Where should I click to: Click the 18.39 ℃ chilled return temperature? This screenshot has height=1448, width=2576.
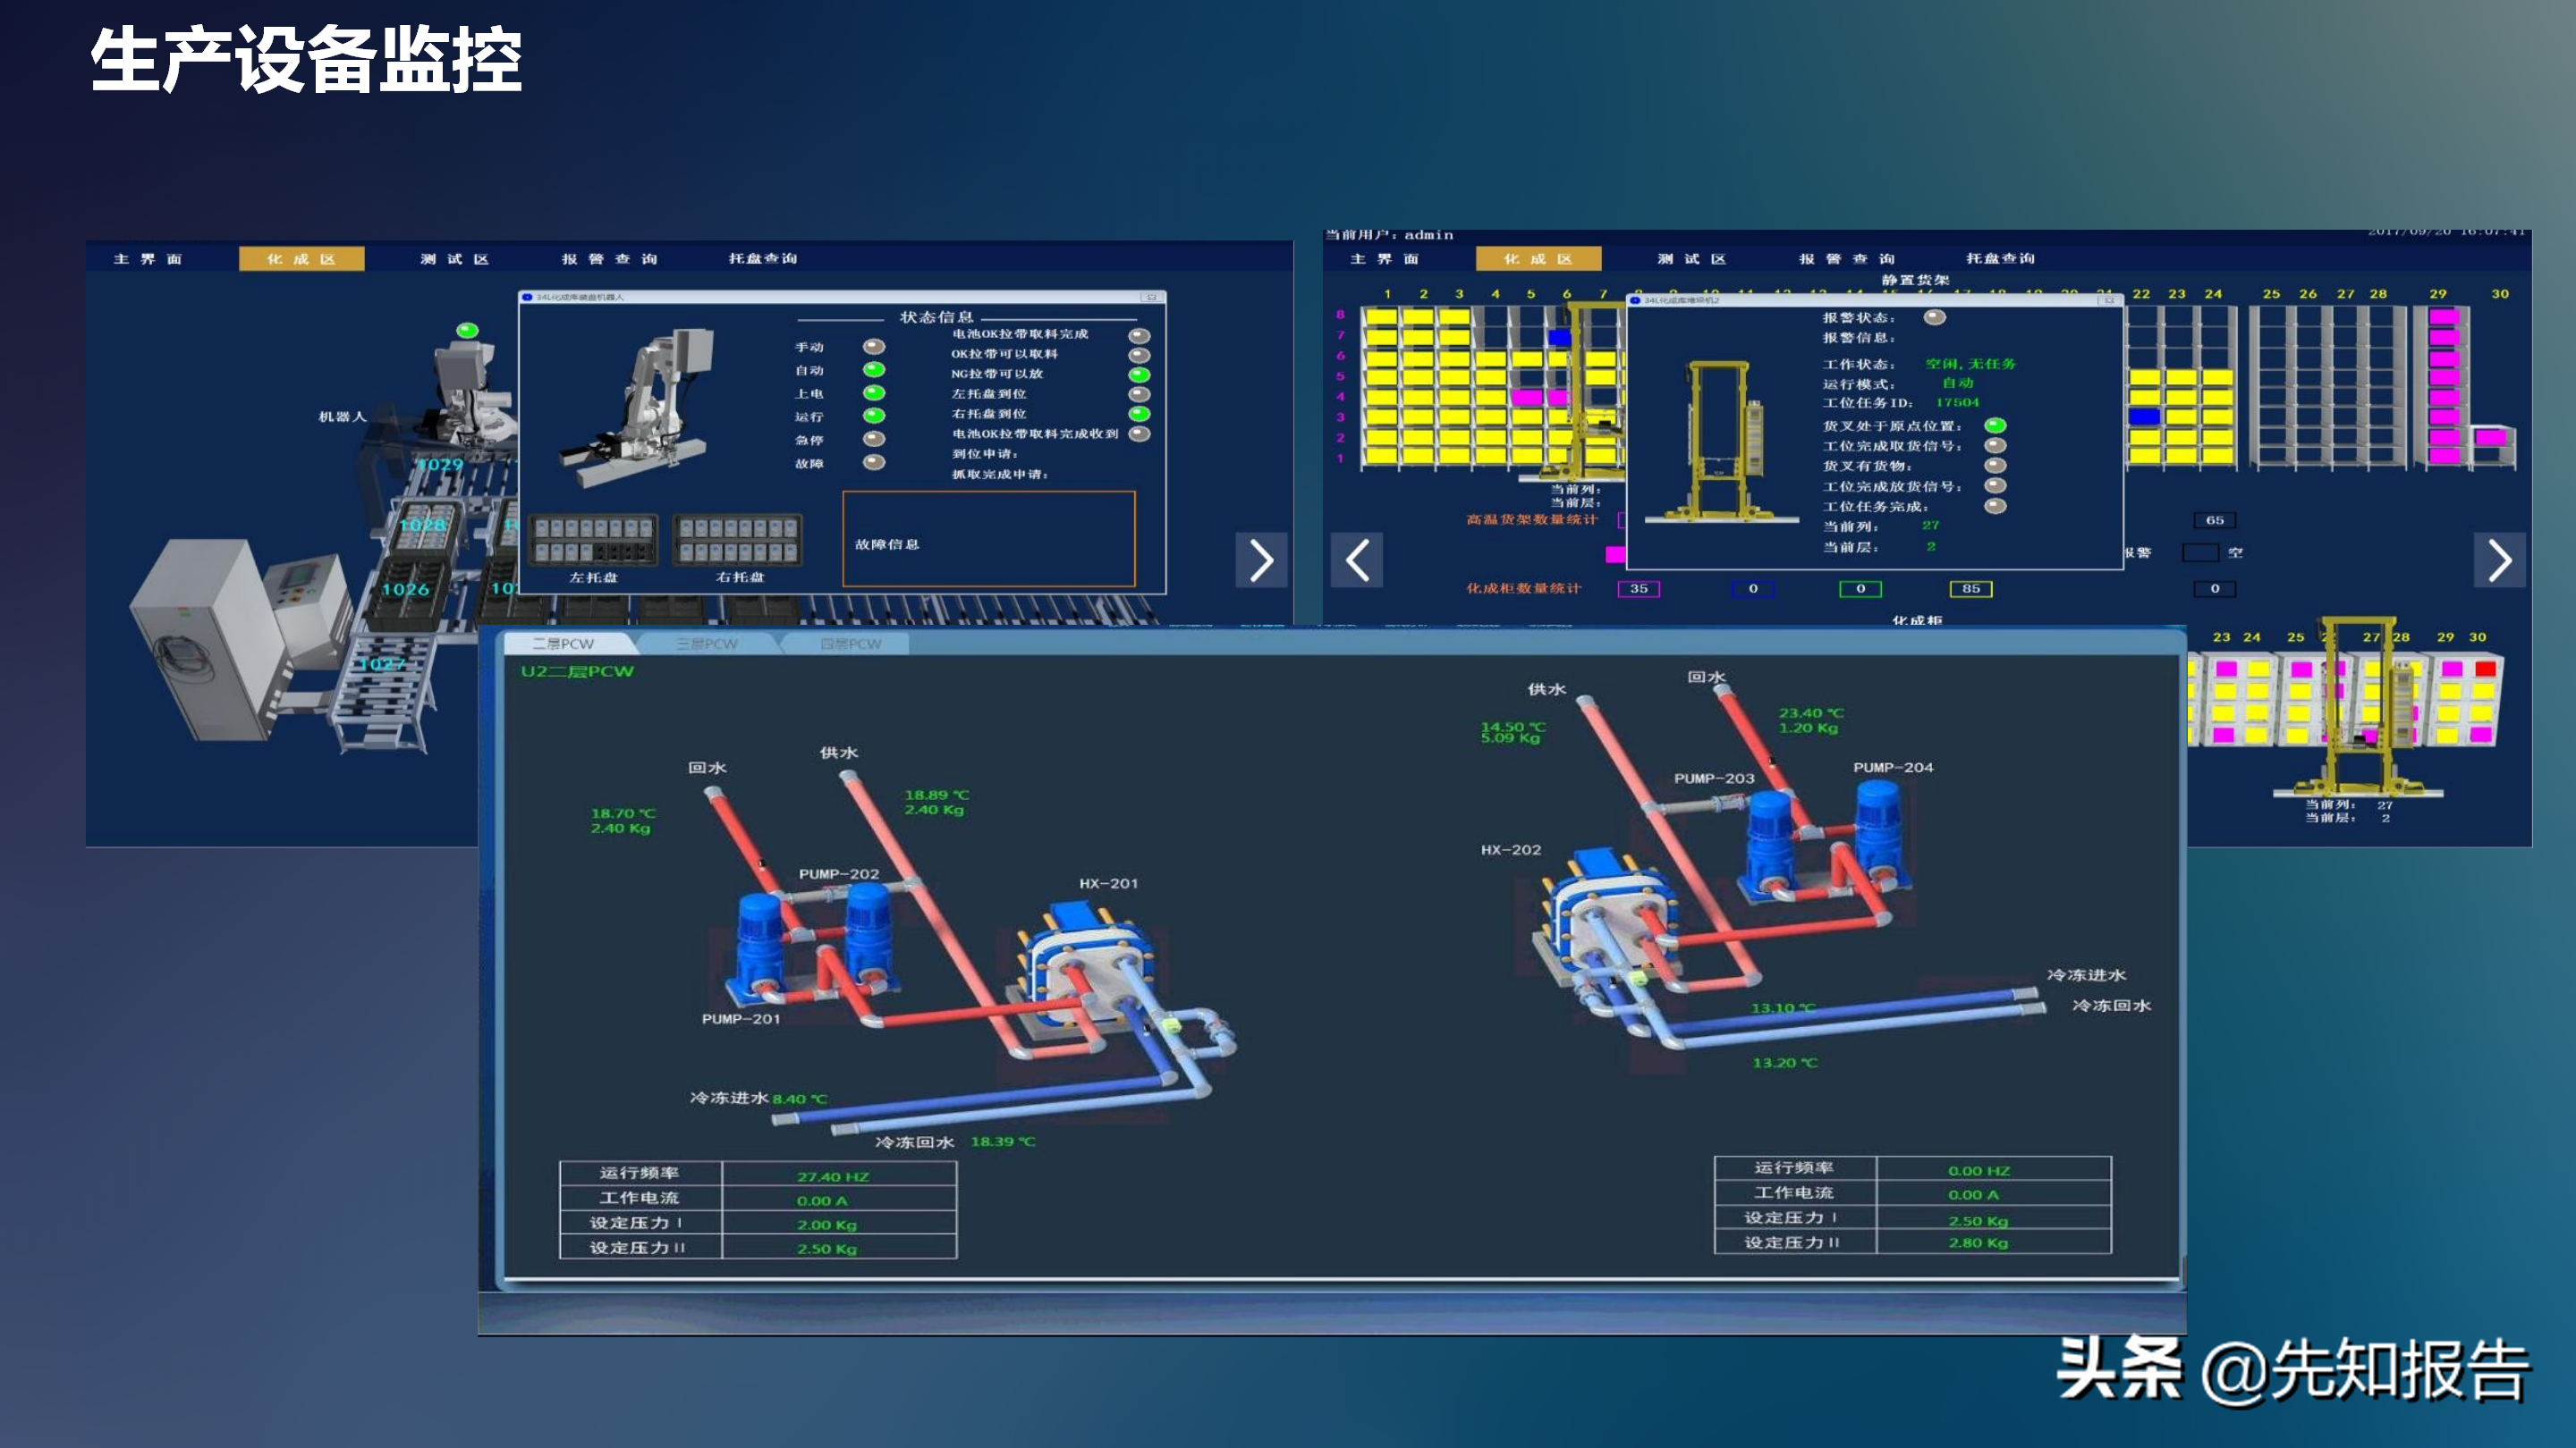coord(1003,1141)
